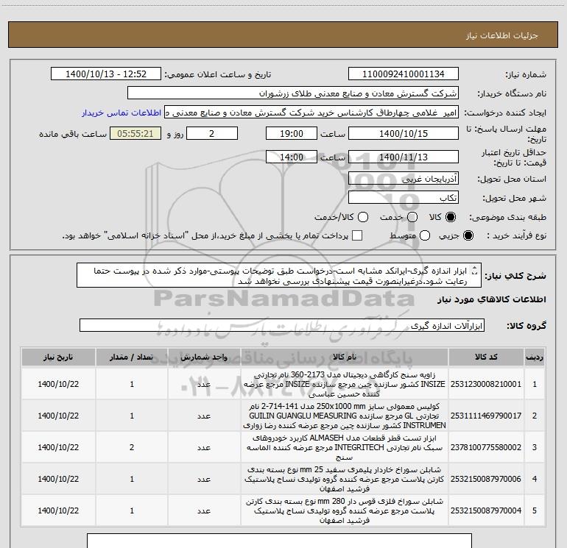Click item code 2378100775580002
Screen dimensions: 567x548
pos(486,447)
